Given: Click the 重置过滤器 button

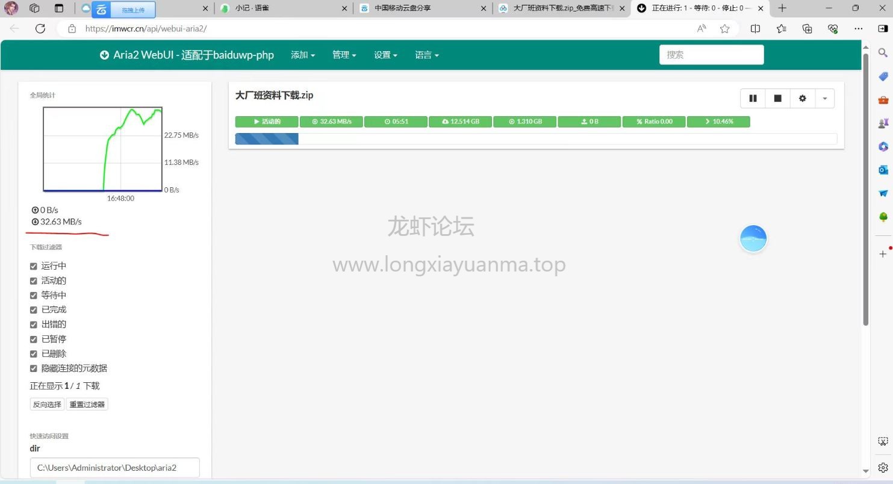Looking at the screenshot, I should click(x=87, y=405).
